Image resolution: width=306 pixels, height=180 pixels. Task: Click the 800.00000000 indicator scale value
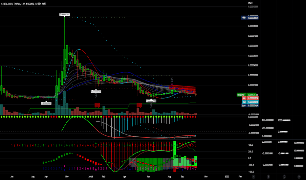[268, 120]
